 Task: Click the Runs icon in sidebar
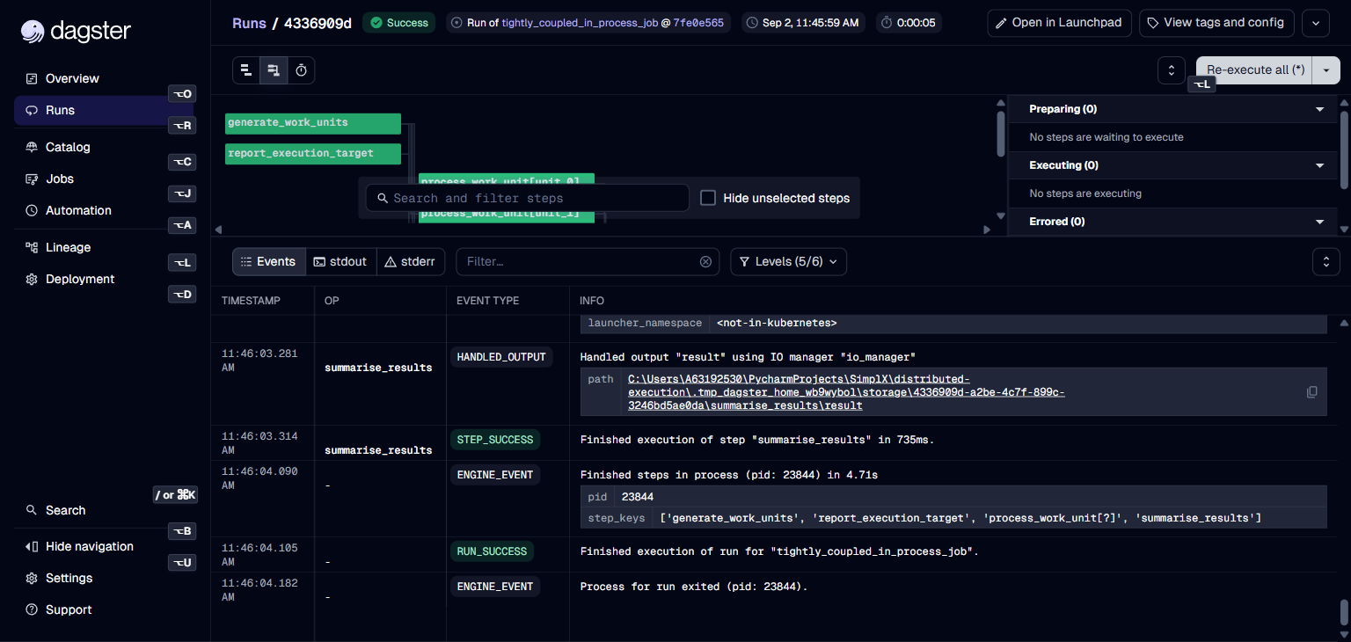32,110
